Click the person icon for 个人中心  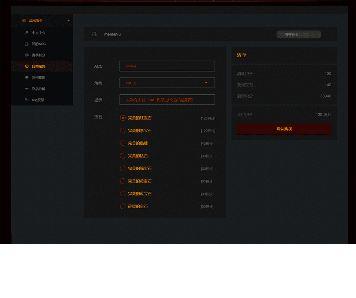pos(27,33)
